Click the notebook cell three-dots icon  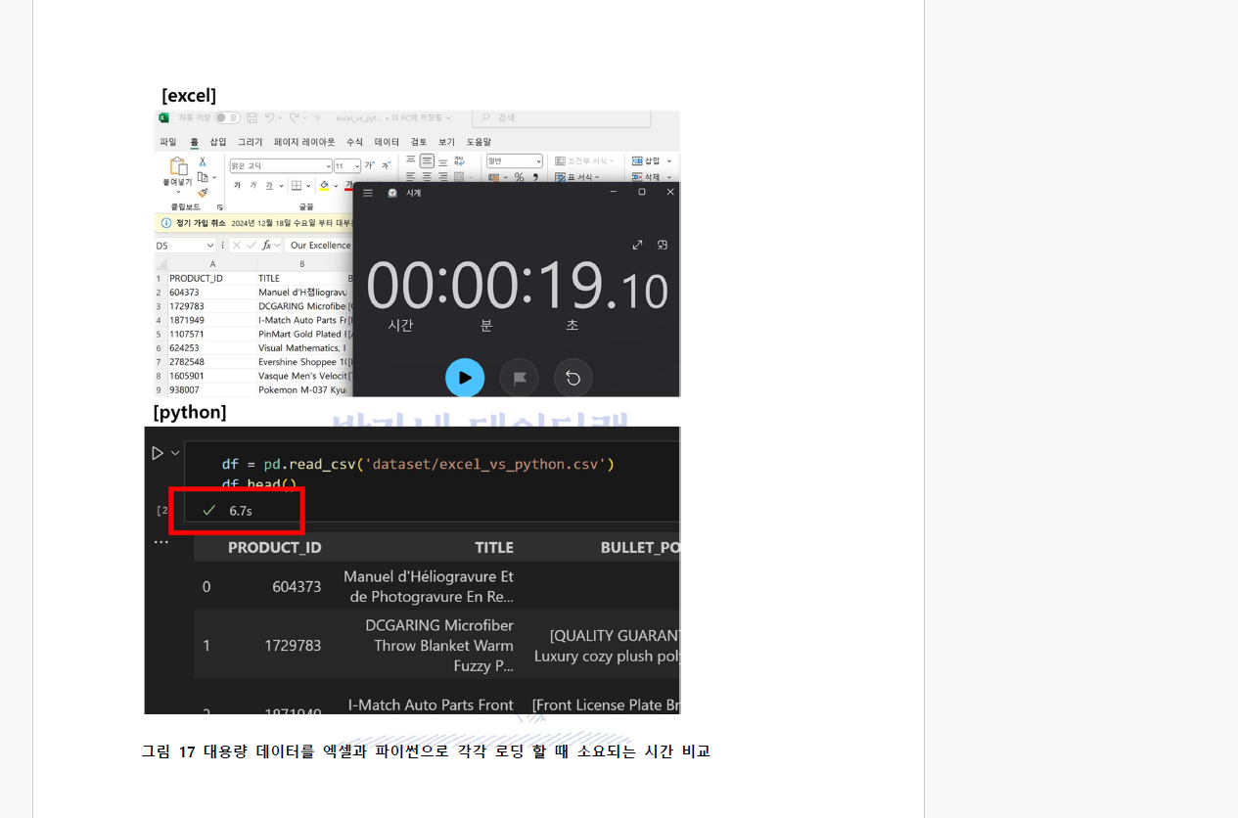tap(160, 542)
